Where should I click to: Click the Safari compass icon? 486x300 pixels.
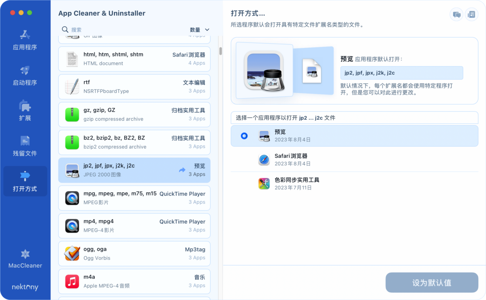(264, 160)
